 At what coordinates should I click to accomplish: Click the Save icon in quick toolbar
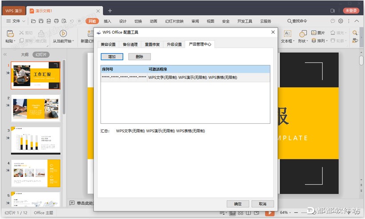coord(41,21)
